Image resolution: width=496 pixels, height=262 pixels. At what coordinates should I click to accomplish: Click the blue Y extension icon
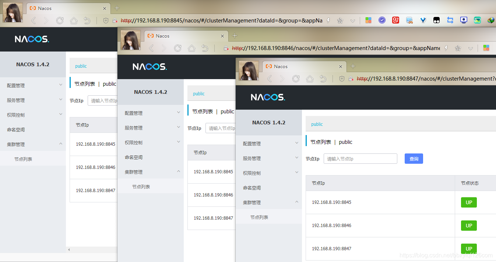(423, 20)
